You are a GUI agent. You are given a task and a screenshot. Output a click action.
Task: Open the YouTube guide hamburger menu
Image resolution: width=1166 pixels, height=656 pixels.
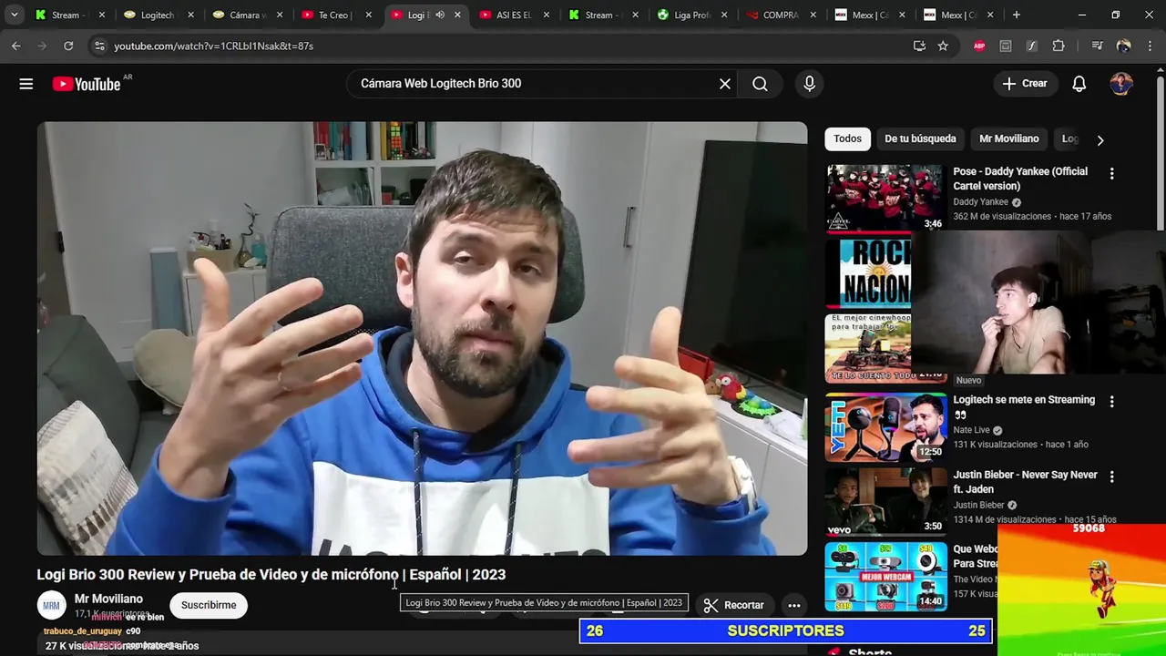tap(26, 84)
